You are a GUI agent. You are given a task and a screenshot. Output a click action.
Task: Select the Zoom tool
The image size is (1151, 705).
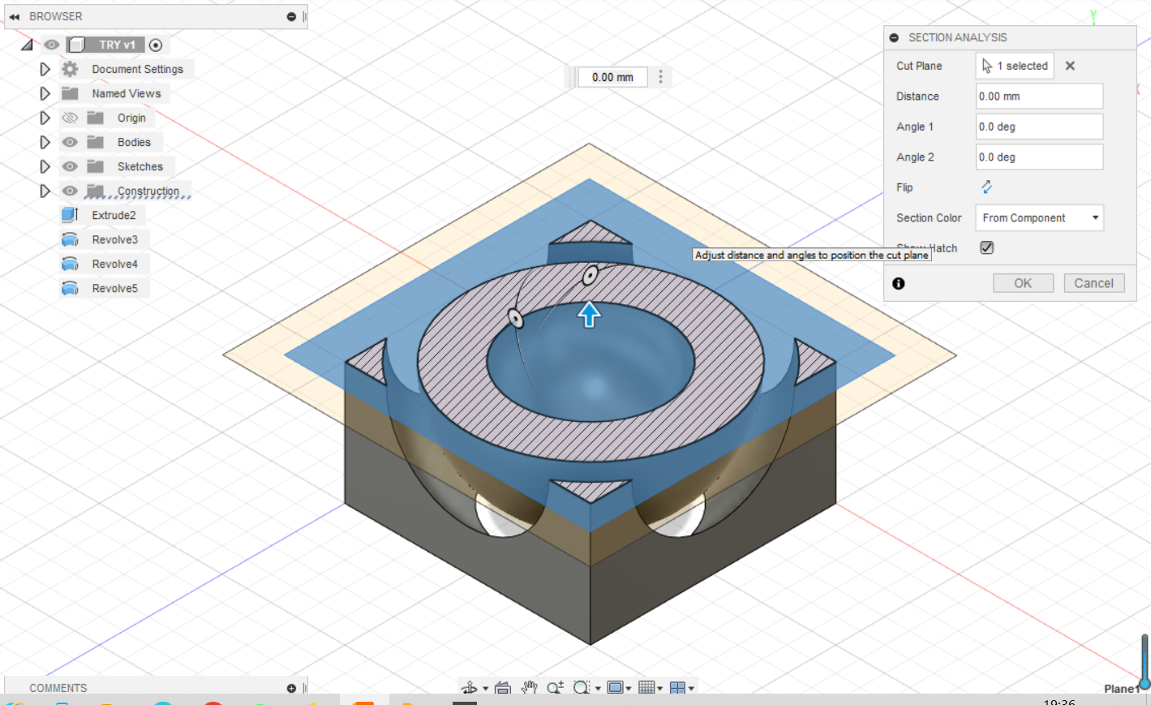556,688
